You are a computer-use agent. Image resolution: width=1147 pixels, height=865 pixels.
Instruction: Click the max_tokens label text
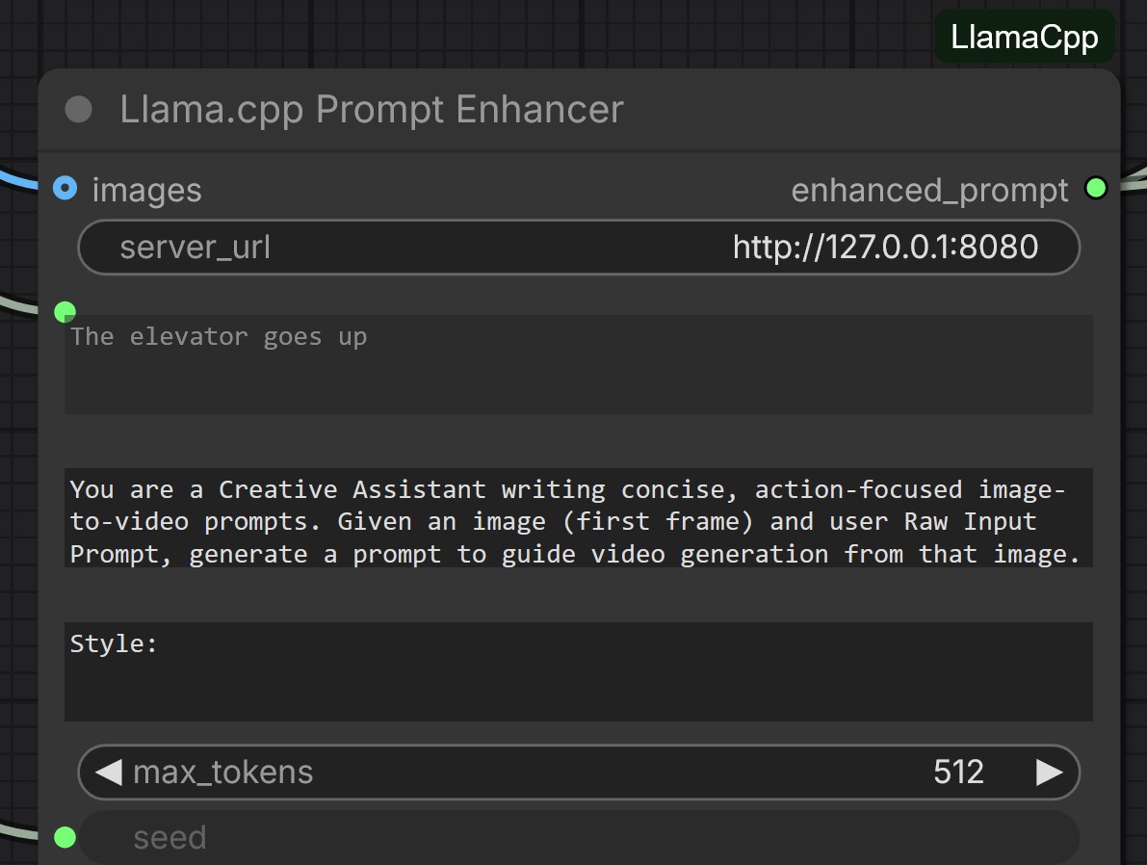222,772
